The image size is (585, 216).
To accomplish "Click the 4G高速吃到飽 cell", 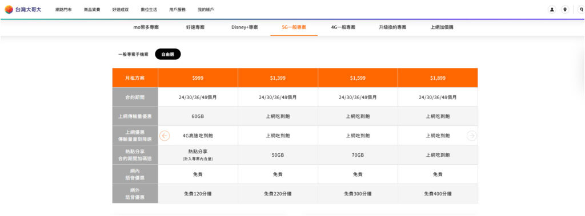I will tap(198, 136).
